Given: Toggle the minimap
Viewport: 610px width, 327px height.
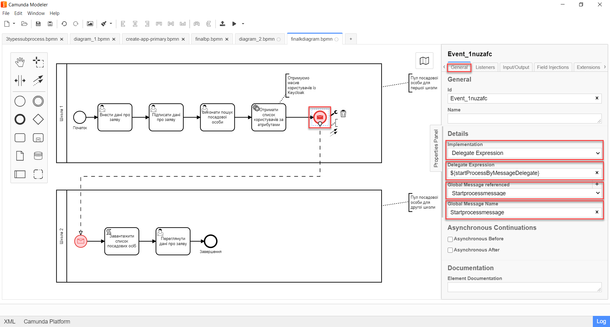Looking at the screenshot, I should pyautogui.click(x=424, y=61).
